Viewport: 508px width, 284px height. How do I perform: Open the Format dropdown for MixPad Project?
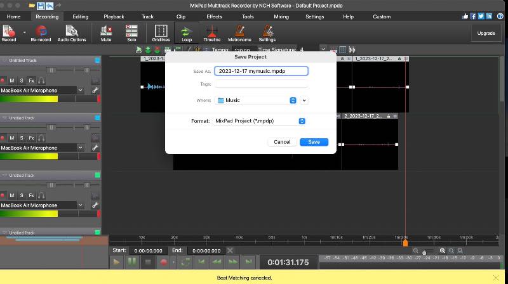coord(260,121)
